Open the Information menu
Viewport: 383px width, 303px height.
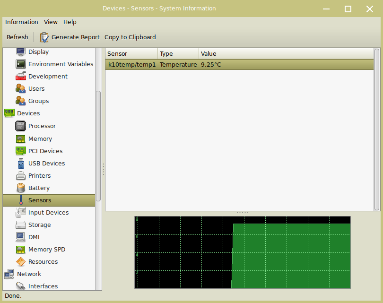tap(21, 22)
